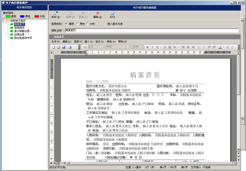Open the 五号 font size dropdown
This screenshot has width=246, height=171.
coord(142,47)
